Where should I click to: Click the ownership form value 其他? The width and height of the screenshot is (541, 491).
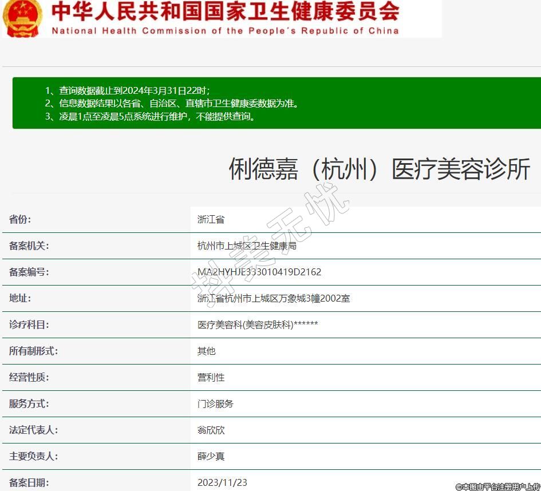point(206,351)
